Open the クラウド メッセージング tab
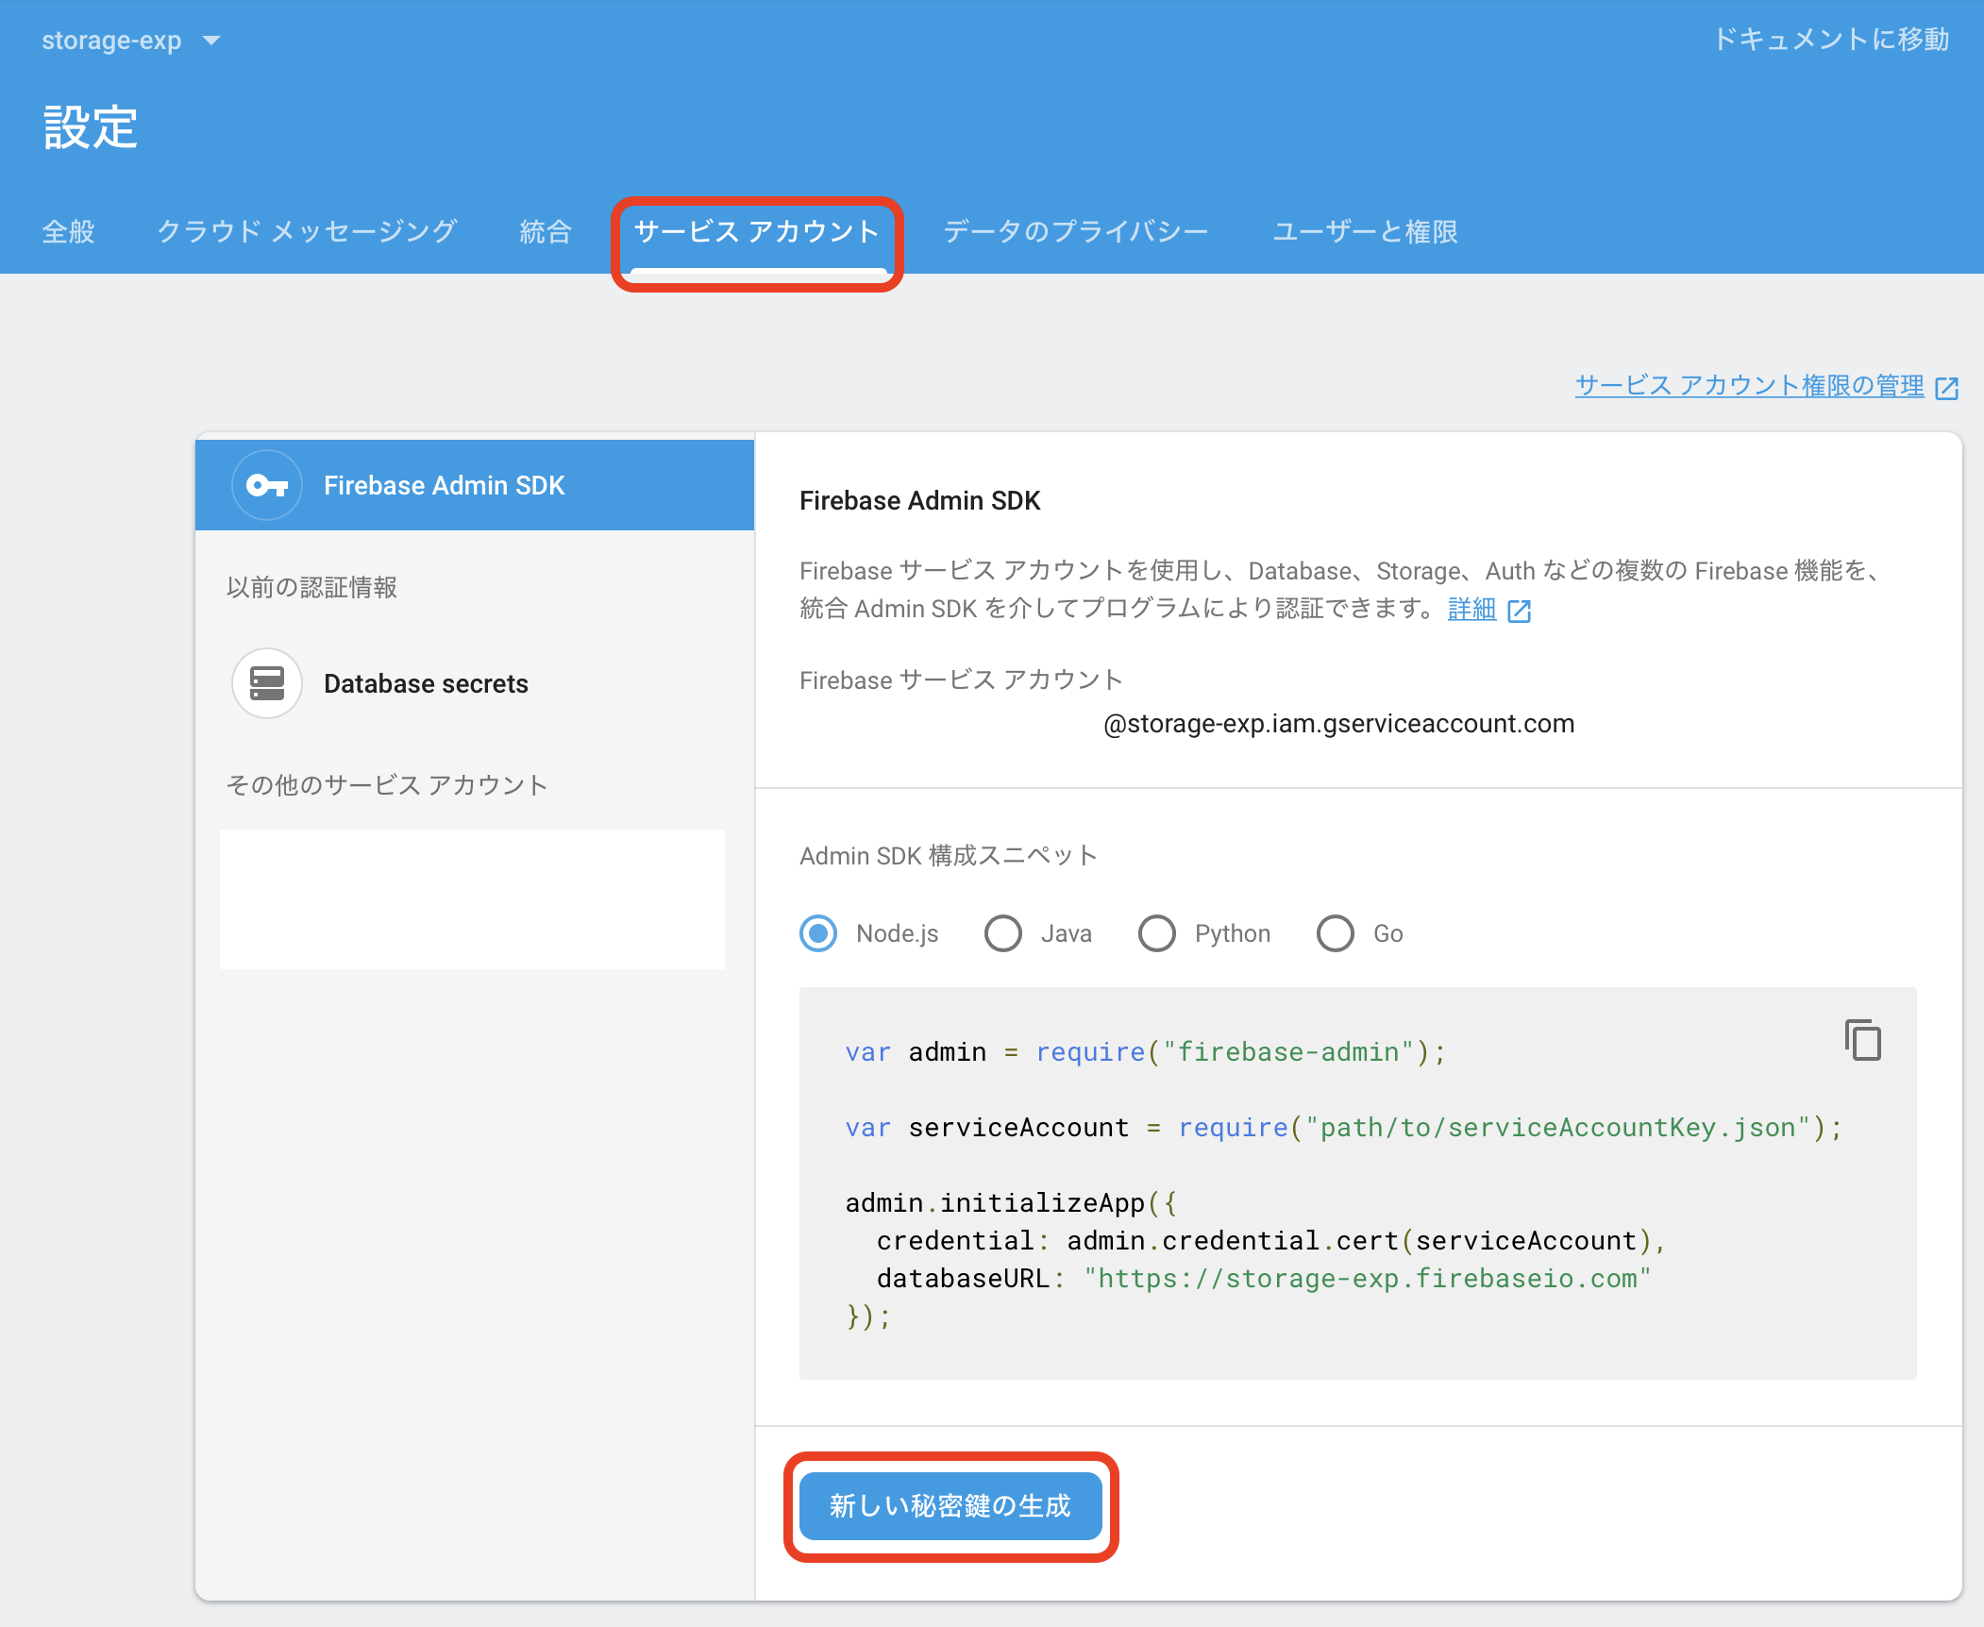 307,231
